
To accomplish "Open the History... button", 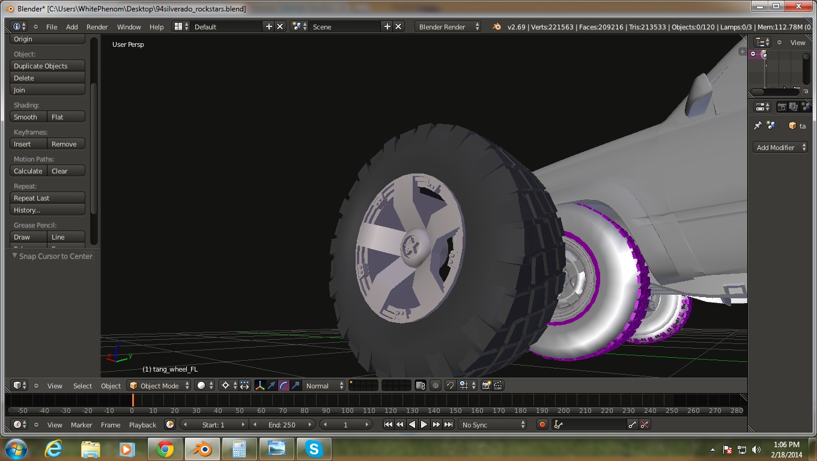I will click(x=47, y=210).
